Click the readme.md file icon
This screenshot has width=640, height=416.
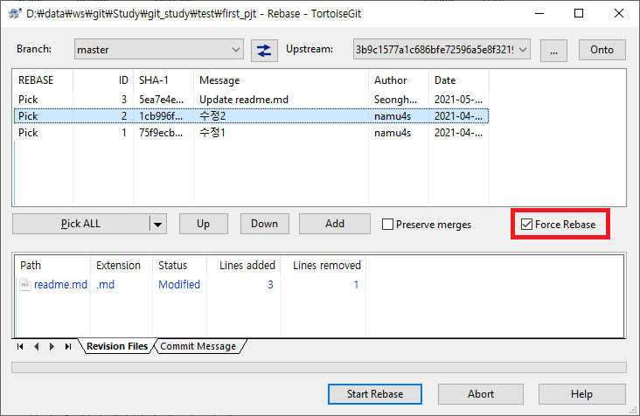pos(25,284)
